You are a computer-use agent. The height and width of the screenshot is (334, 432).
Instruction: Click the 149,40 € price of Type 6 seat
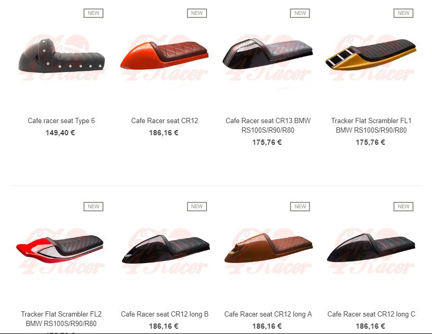pyautogui.click(x=60, y=133)
